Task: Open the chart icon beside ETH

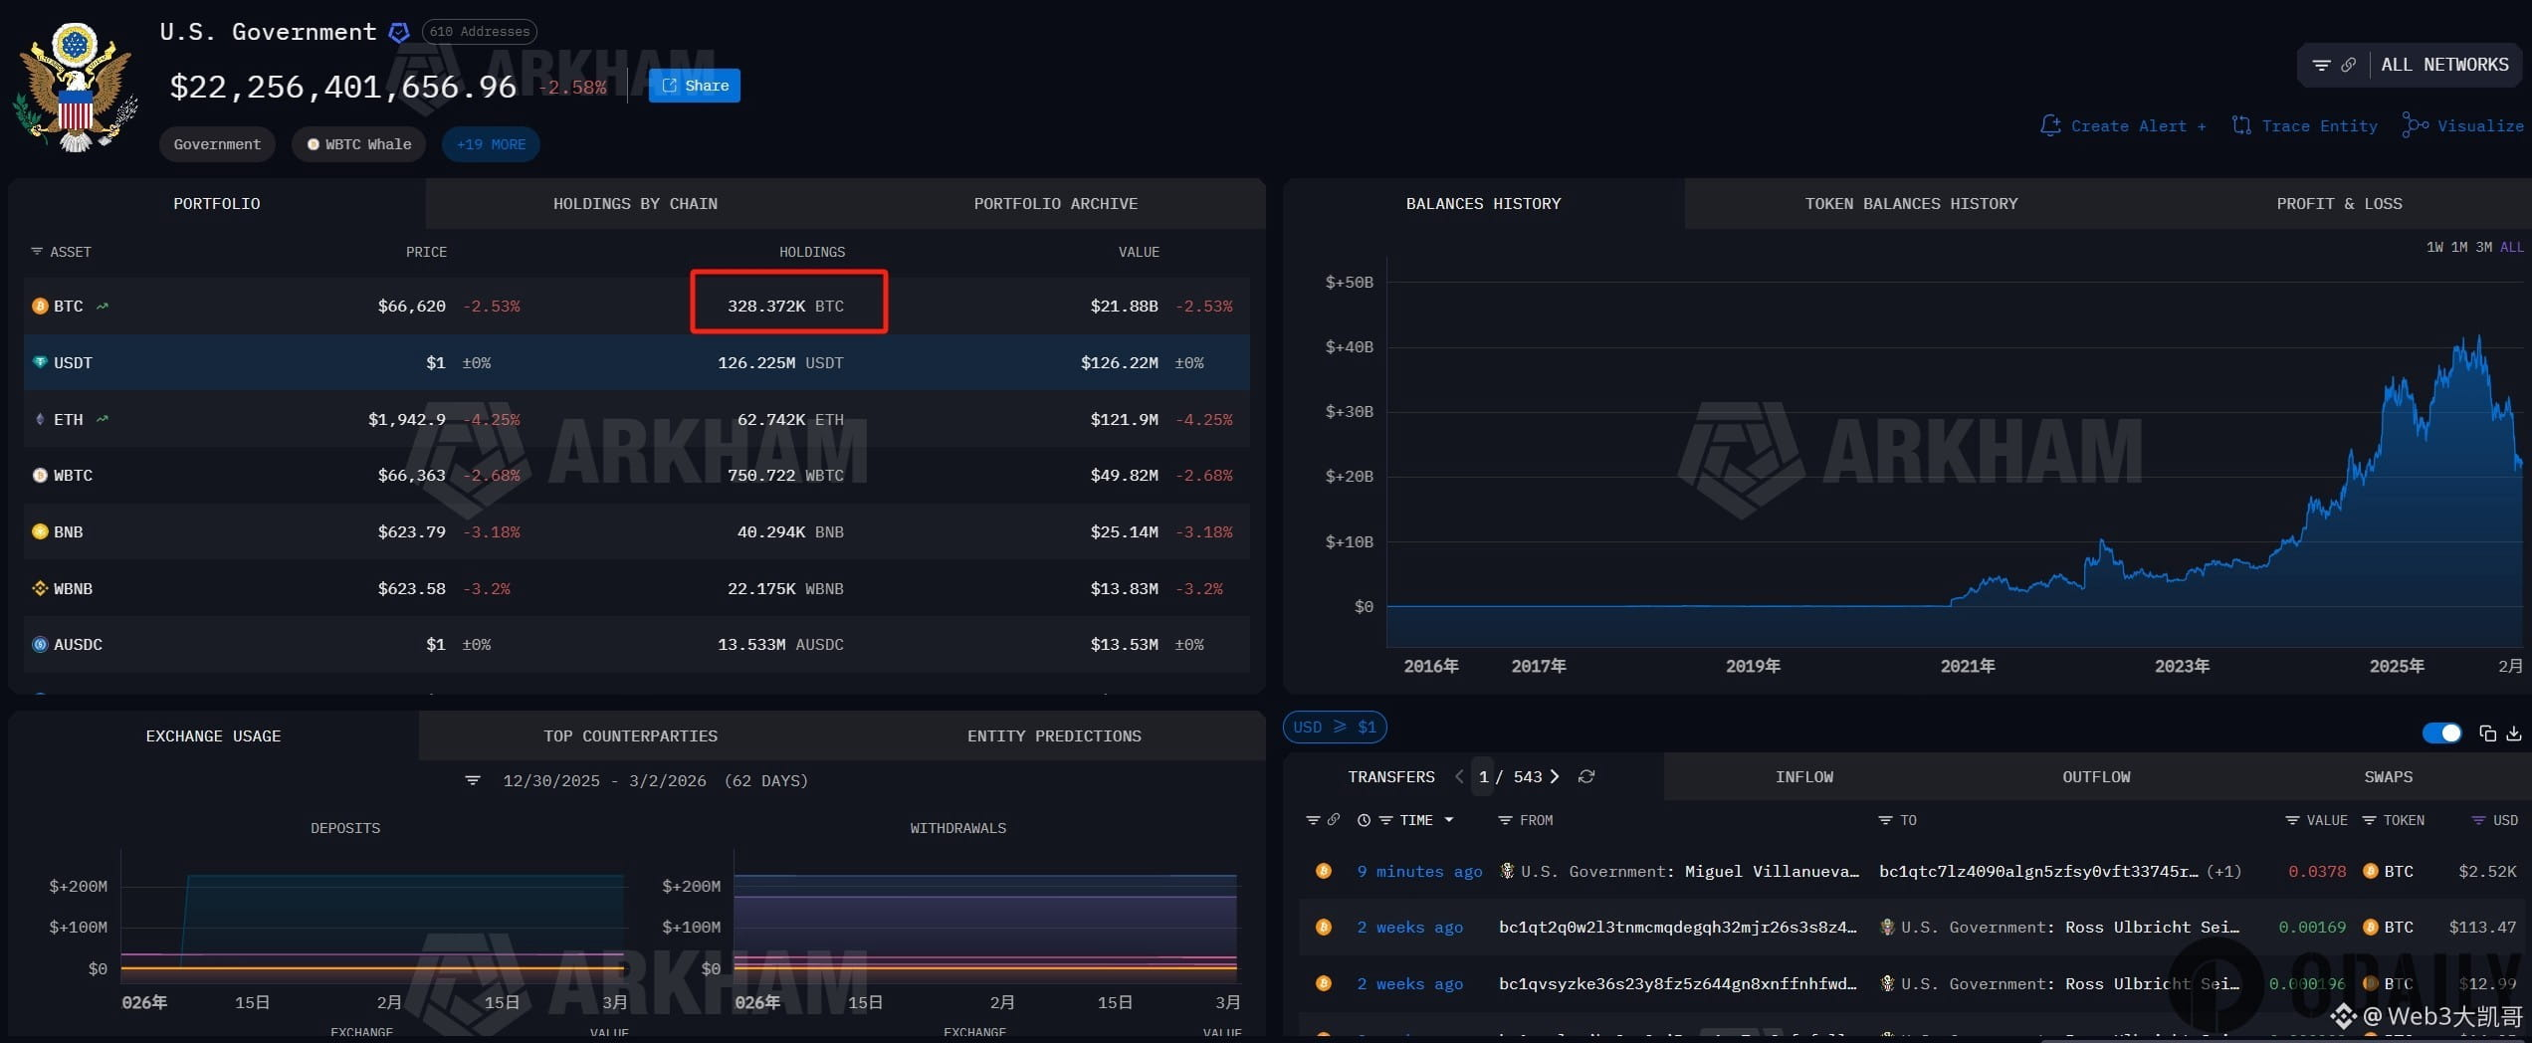Action: pos(103,420)
